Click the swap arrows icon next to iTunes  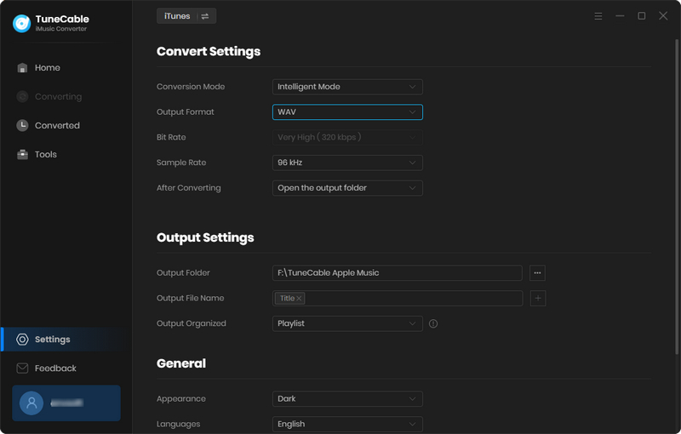coord(205,16)
